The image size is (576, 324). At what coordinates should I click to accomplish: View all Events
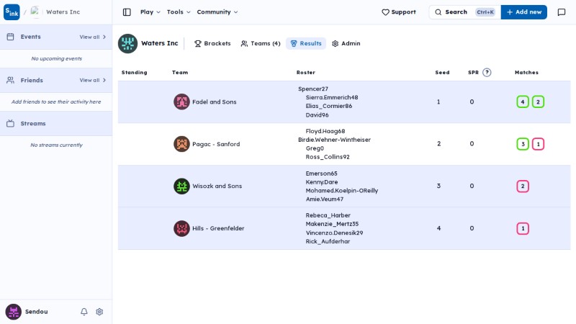[93, 37]
